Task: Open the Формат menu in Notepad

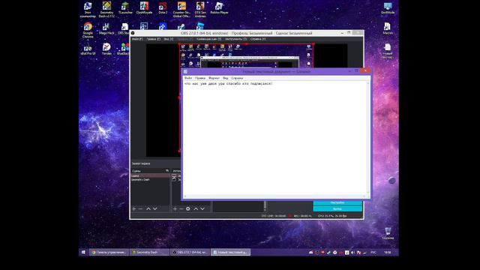Action: 214,78
